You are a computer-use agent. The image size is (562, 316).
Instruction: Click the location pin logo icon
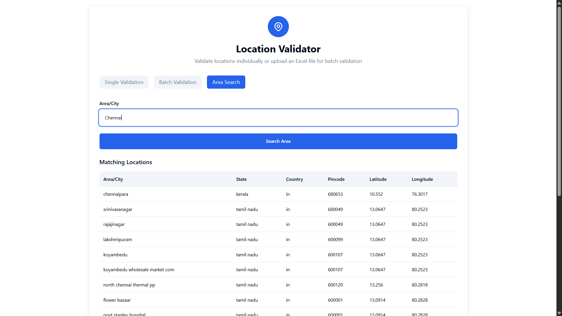click(x=278, y=26)
